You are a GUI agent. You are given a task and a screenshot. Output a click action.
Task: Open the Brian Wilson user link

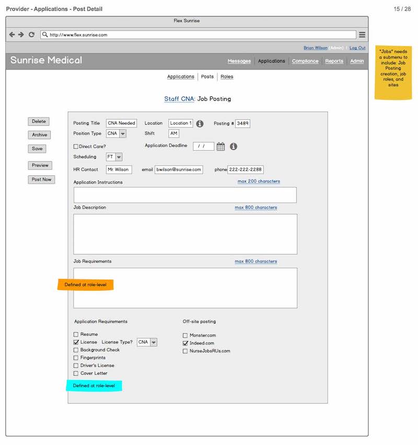click(x=316, y=48)
